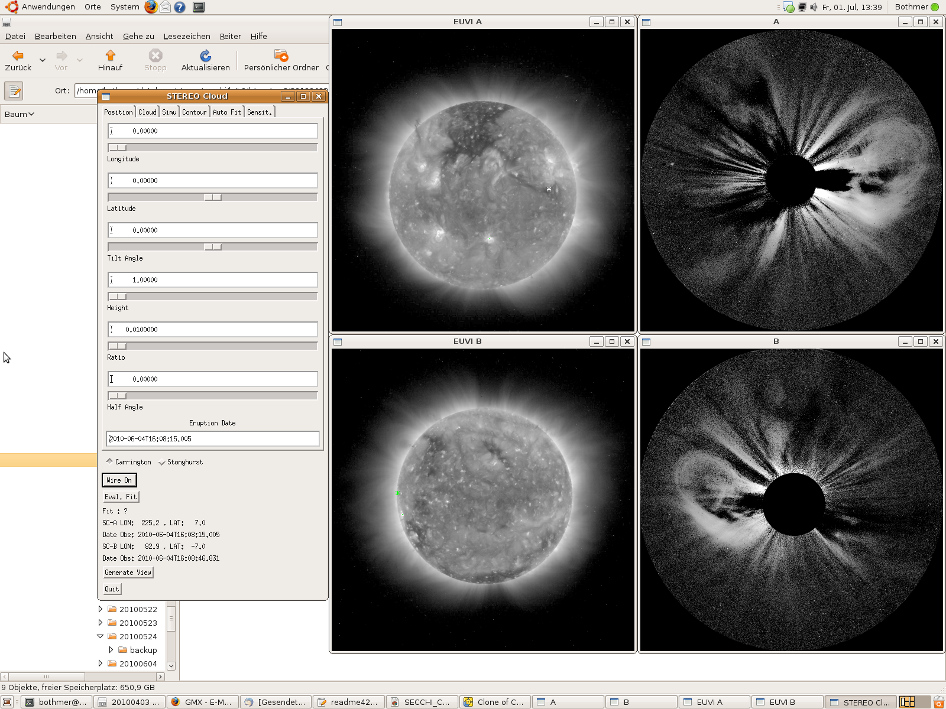The height and width of the screenshot is (709, 946).
Task: Open the Ansicht menu
Action: click(x=99, y=36)
